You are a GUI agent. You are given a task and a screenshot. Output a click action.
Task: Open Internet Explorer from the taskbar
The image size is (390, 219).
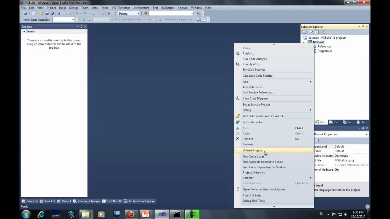(x=41, y=214)
